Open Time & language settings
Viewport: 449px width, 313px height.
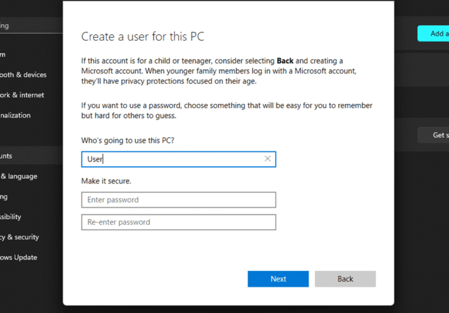click(x=19, y=177)
